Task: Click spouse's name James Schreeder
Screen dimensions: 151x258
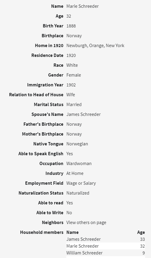Action: pos(84,114)
